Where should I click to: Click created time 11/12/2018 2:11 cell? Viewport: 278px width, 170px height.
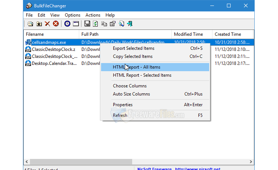tap(232, 56)
